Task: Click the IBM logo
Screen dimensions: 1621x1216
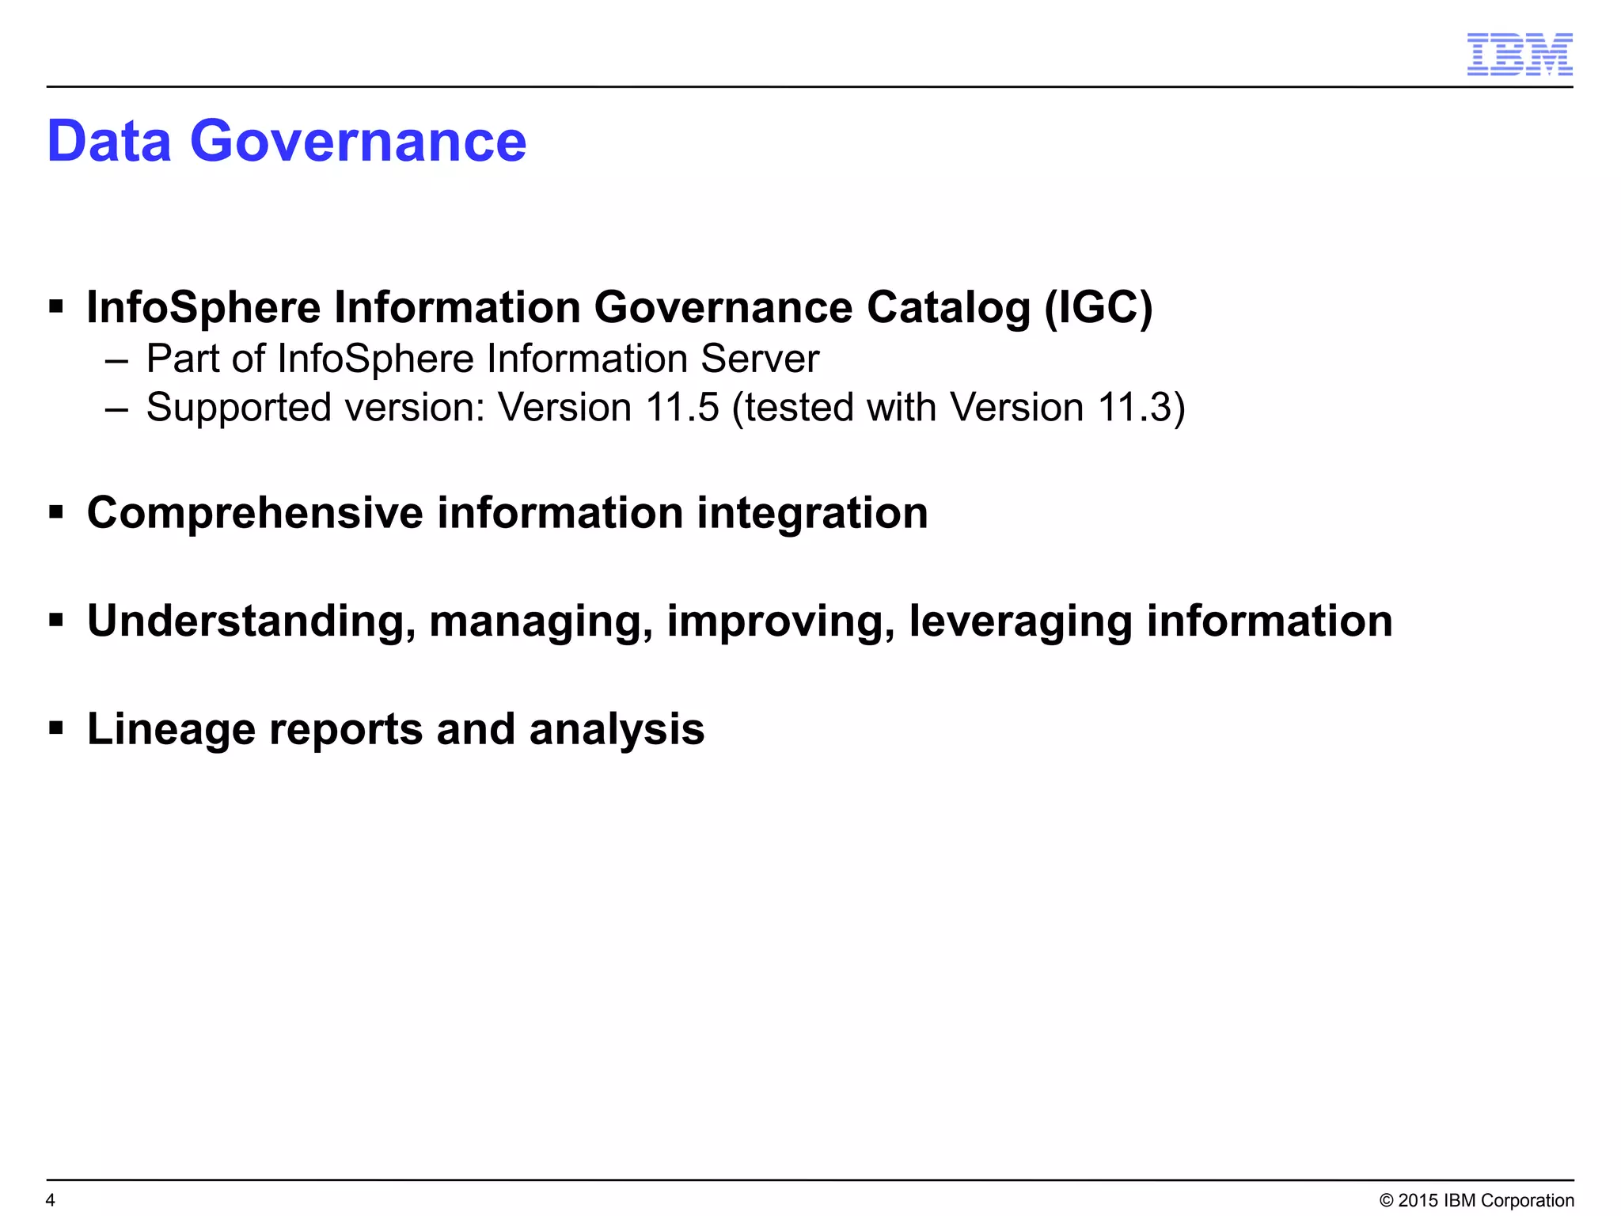Action: pos(1520,55)
